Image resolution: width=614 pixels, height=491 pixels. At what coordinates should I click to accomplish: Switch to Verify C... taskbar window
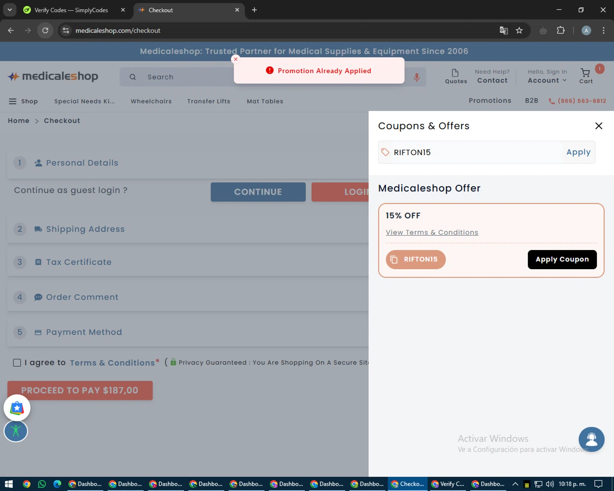point(448,484)
